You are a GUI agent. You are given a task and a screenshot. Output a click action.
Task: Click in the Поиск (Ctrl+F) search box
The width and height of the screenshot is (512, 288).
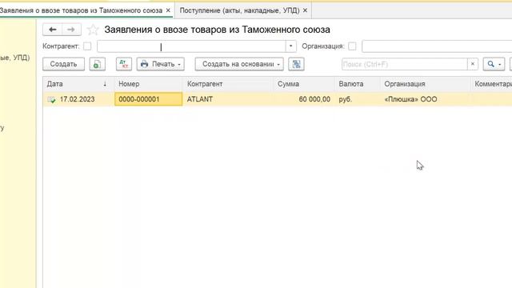coord(405,64)
